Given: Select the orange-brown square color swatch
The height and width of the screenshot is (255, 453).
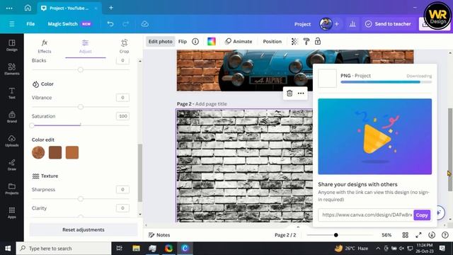Looking at the screenshot, I should [72, 152].
